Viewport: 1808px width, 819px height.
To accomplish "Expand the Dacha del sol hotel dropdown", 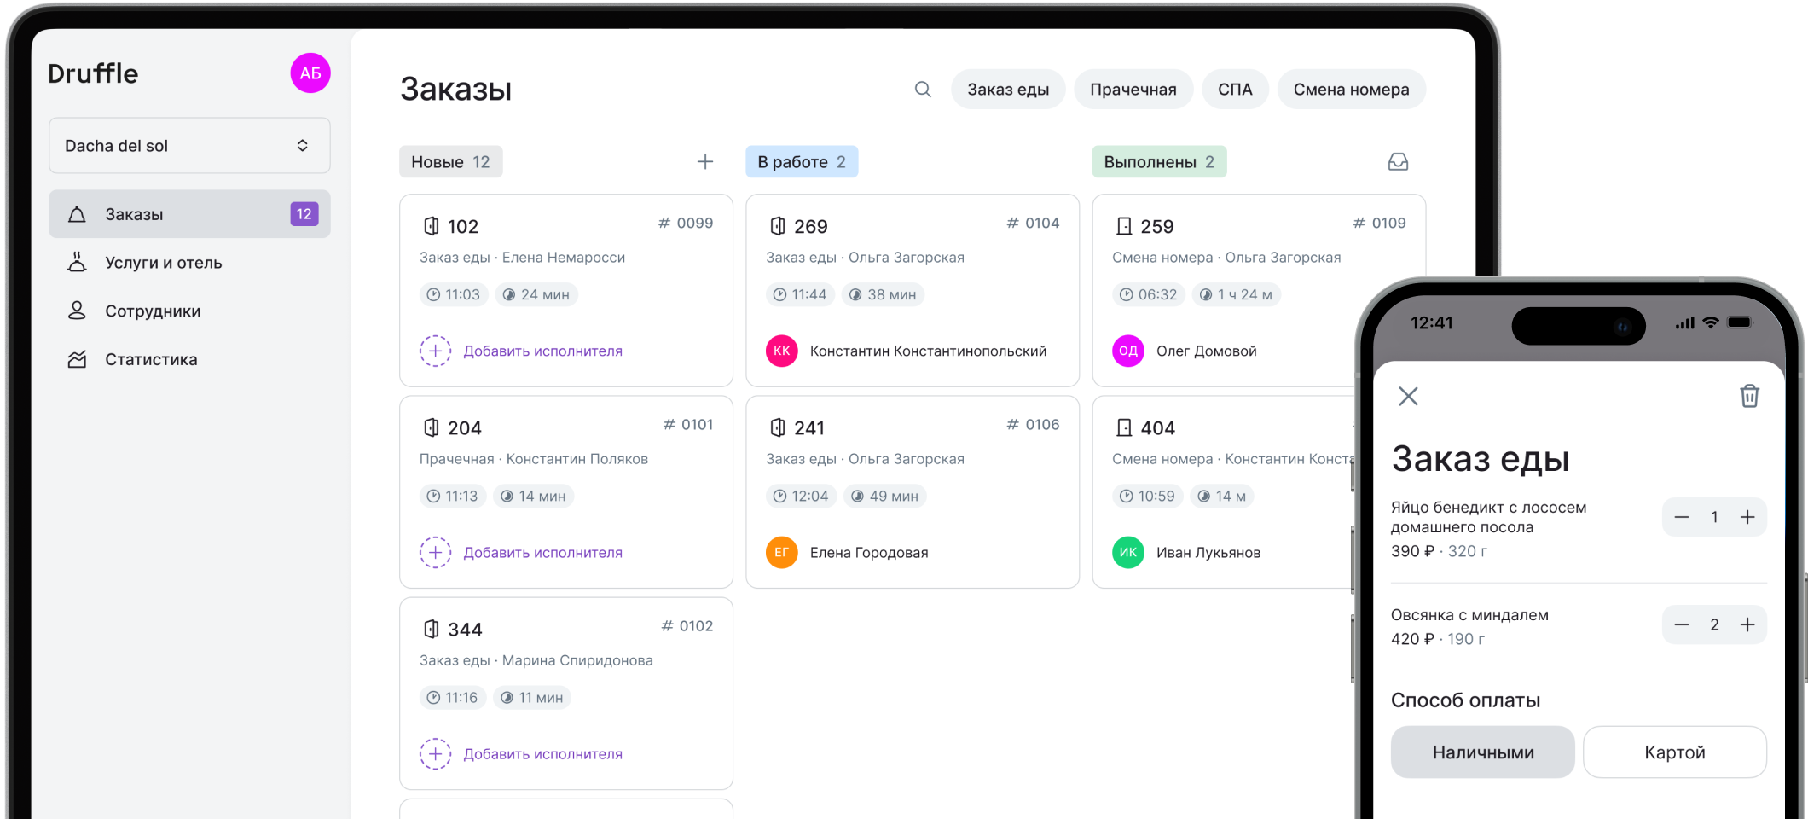I will [189, 146].
